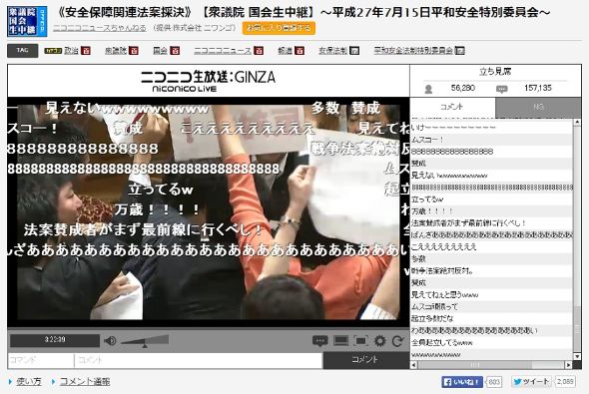Image resolution: width=589 pixels, height=394 pixels.
Task: Open the dictionary icon next to 政治 tag
Action: [86, 50]
